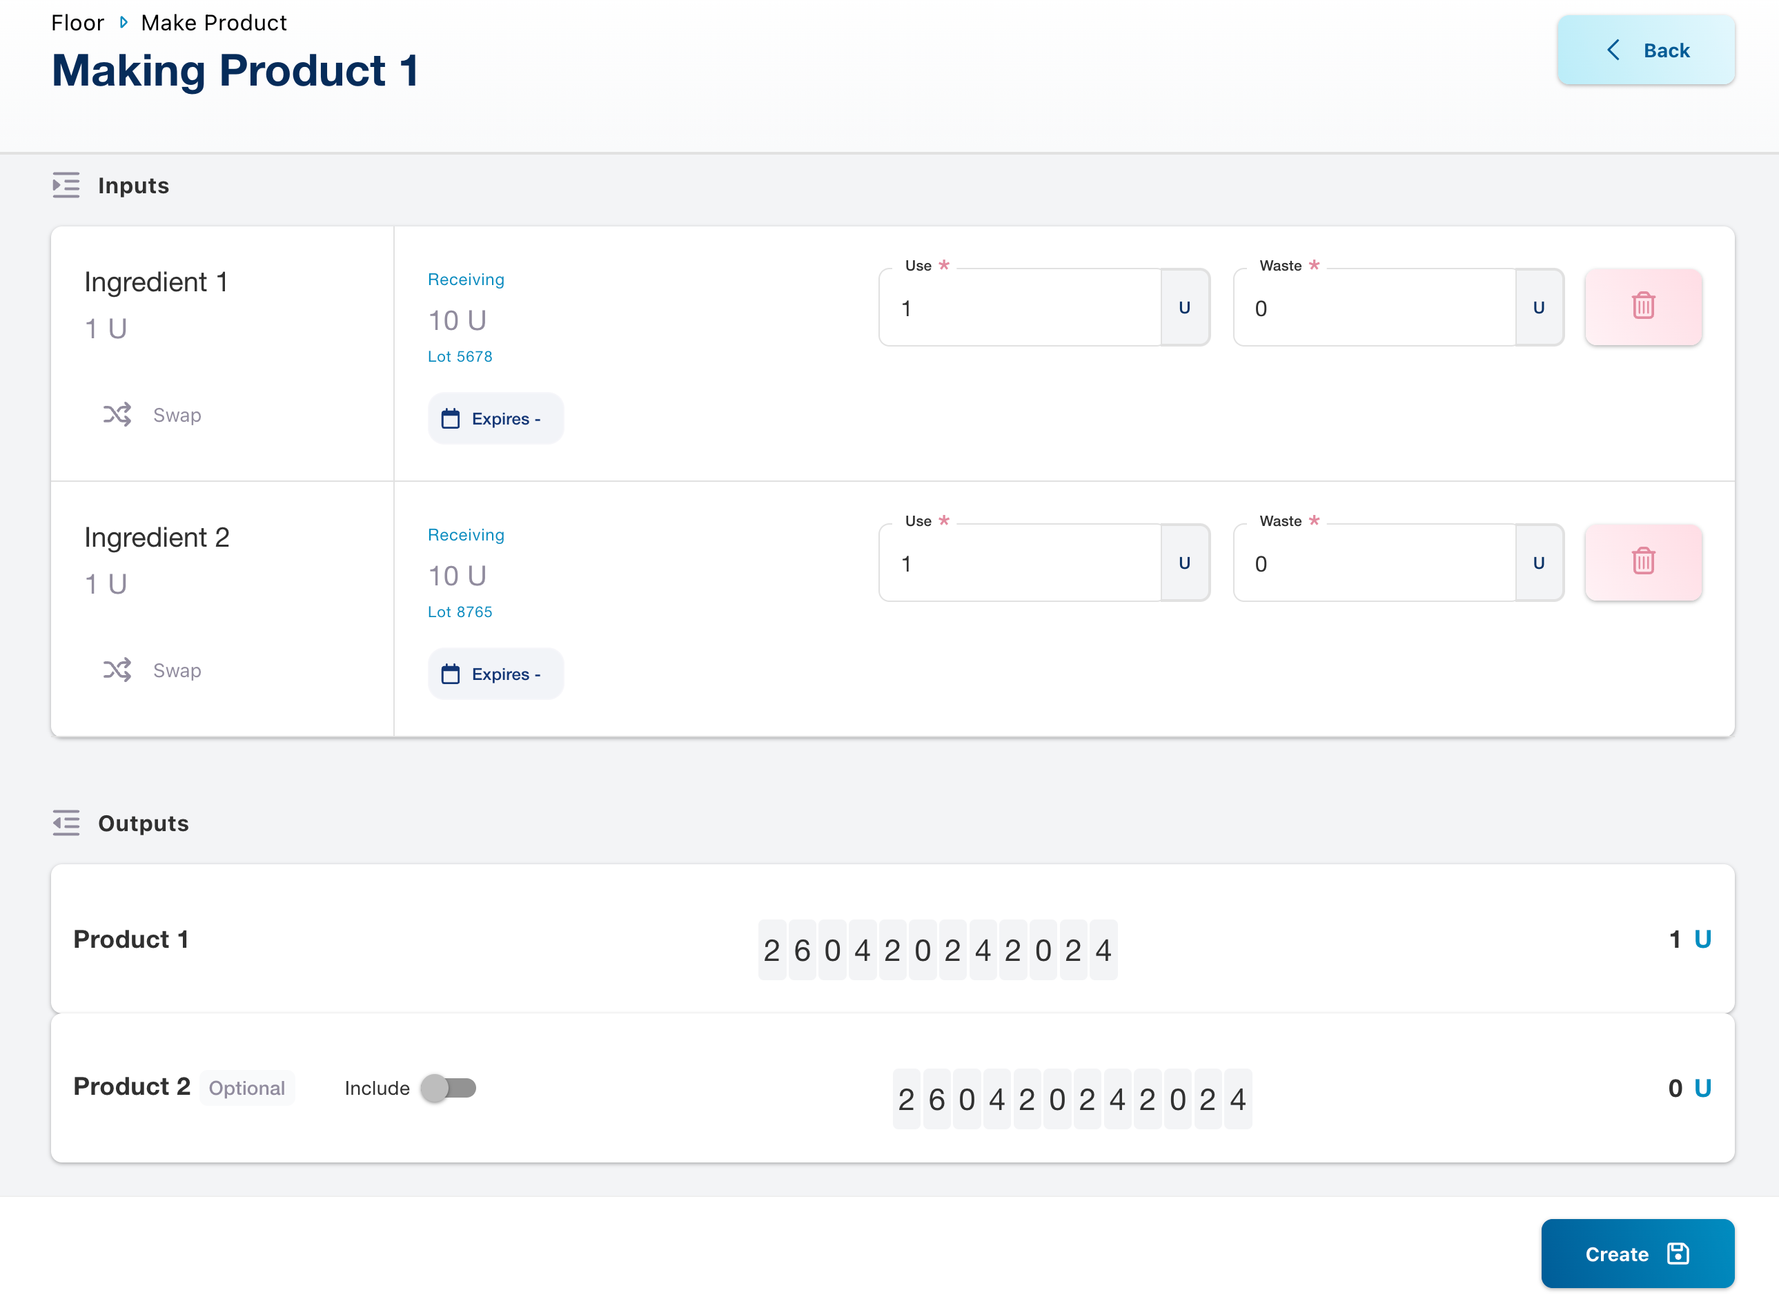
Task: Toggle Include switch for Product 2
Action: (448, 1088)
